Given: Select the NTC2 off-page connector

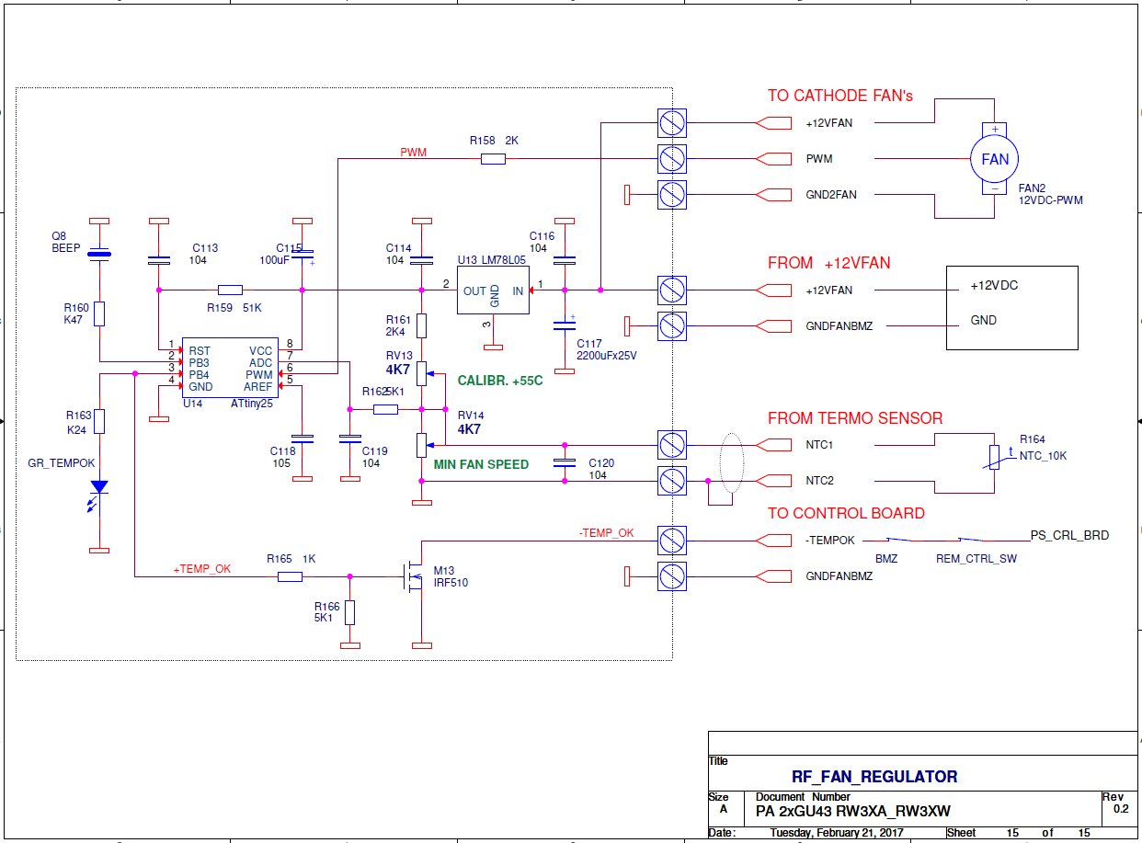Looking at the screenshot, I should (x=773, y=481).
